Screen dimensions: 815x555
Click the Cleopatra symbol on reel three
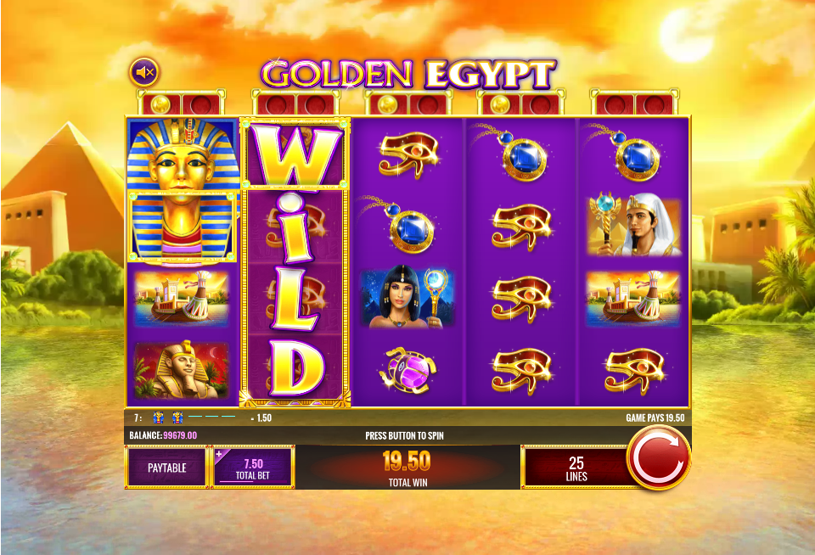pos(408,298)
